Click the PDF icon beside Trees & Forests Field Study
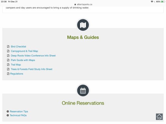The image size is (166, 124). tap(8, 69)
